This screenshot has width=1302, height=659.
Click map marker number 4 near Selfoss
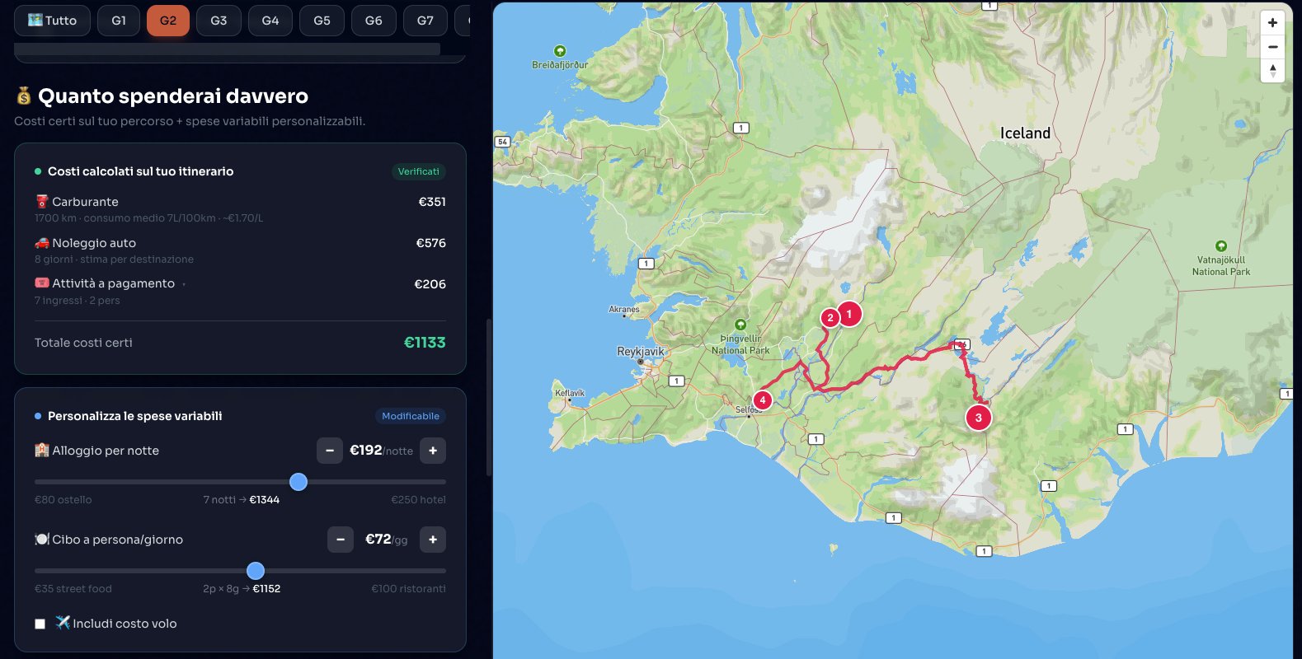coord(763,400)
